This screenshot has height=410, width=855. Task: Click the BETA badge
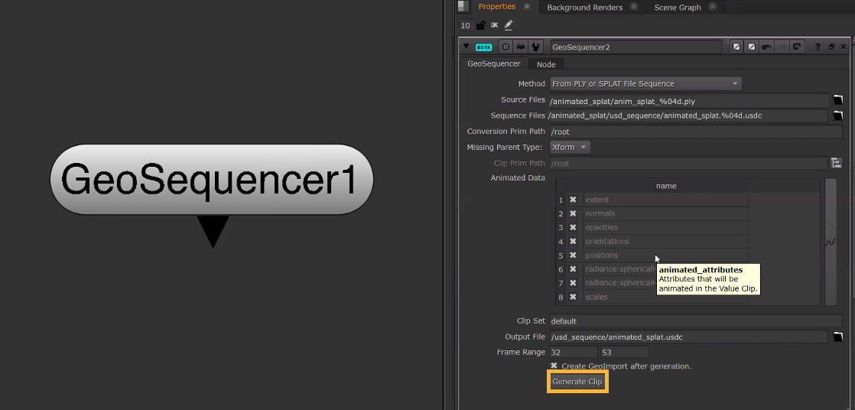click(483, 47)
